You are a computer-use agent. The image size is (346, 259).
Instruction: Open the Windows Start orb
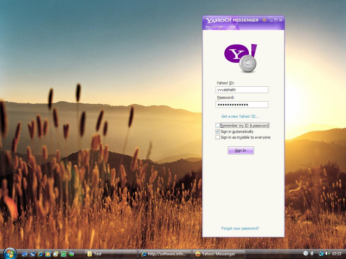click(10, 253)
